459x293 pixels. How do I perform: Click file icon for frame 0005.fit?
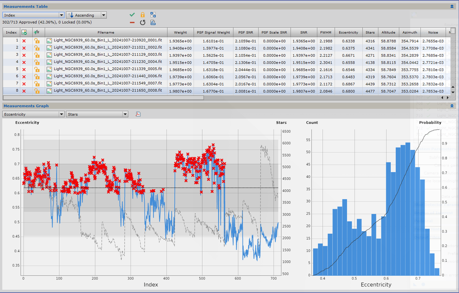click(x=49, y=69)
